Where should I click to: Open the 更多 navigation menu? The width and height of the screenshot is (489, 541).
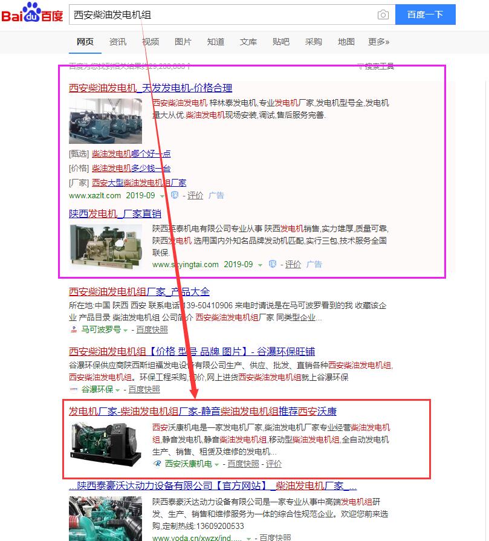click(379, 42)
